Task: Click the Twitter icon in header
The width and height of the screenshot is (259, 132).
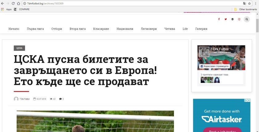Action: [226, 19]
